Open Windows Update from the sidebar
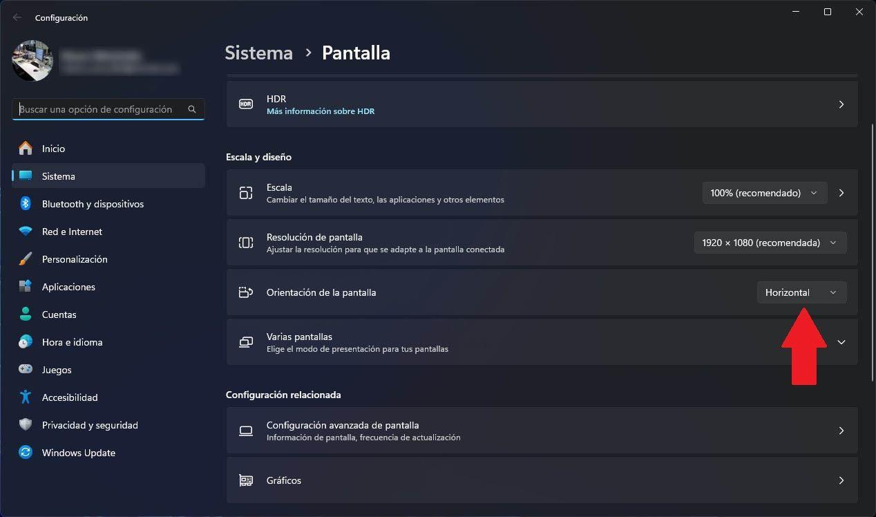876x517 pixels. (78, 453)
